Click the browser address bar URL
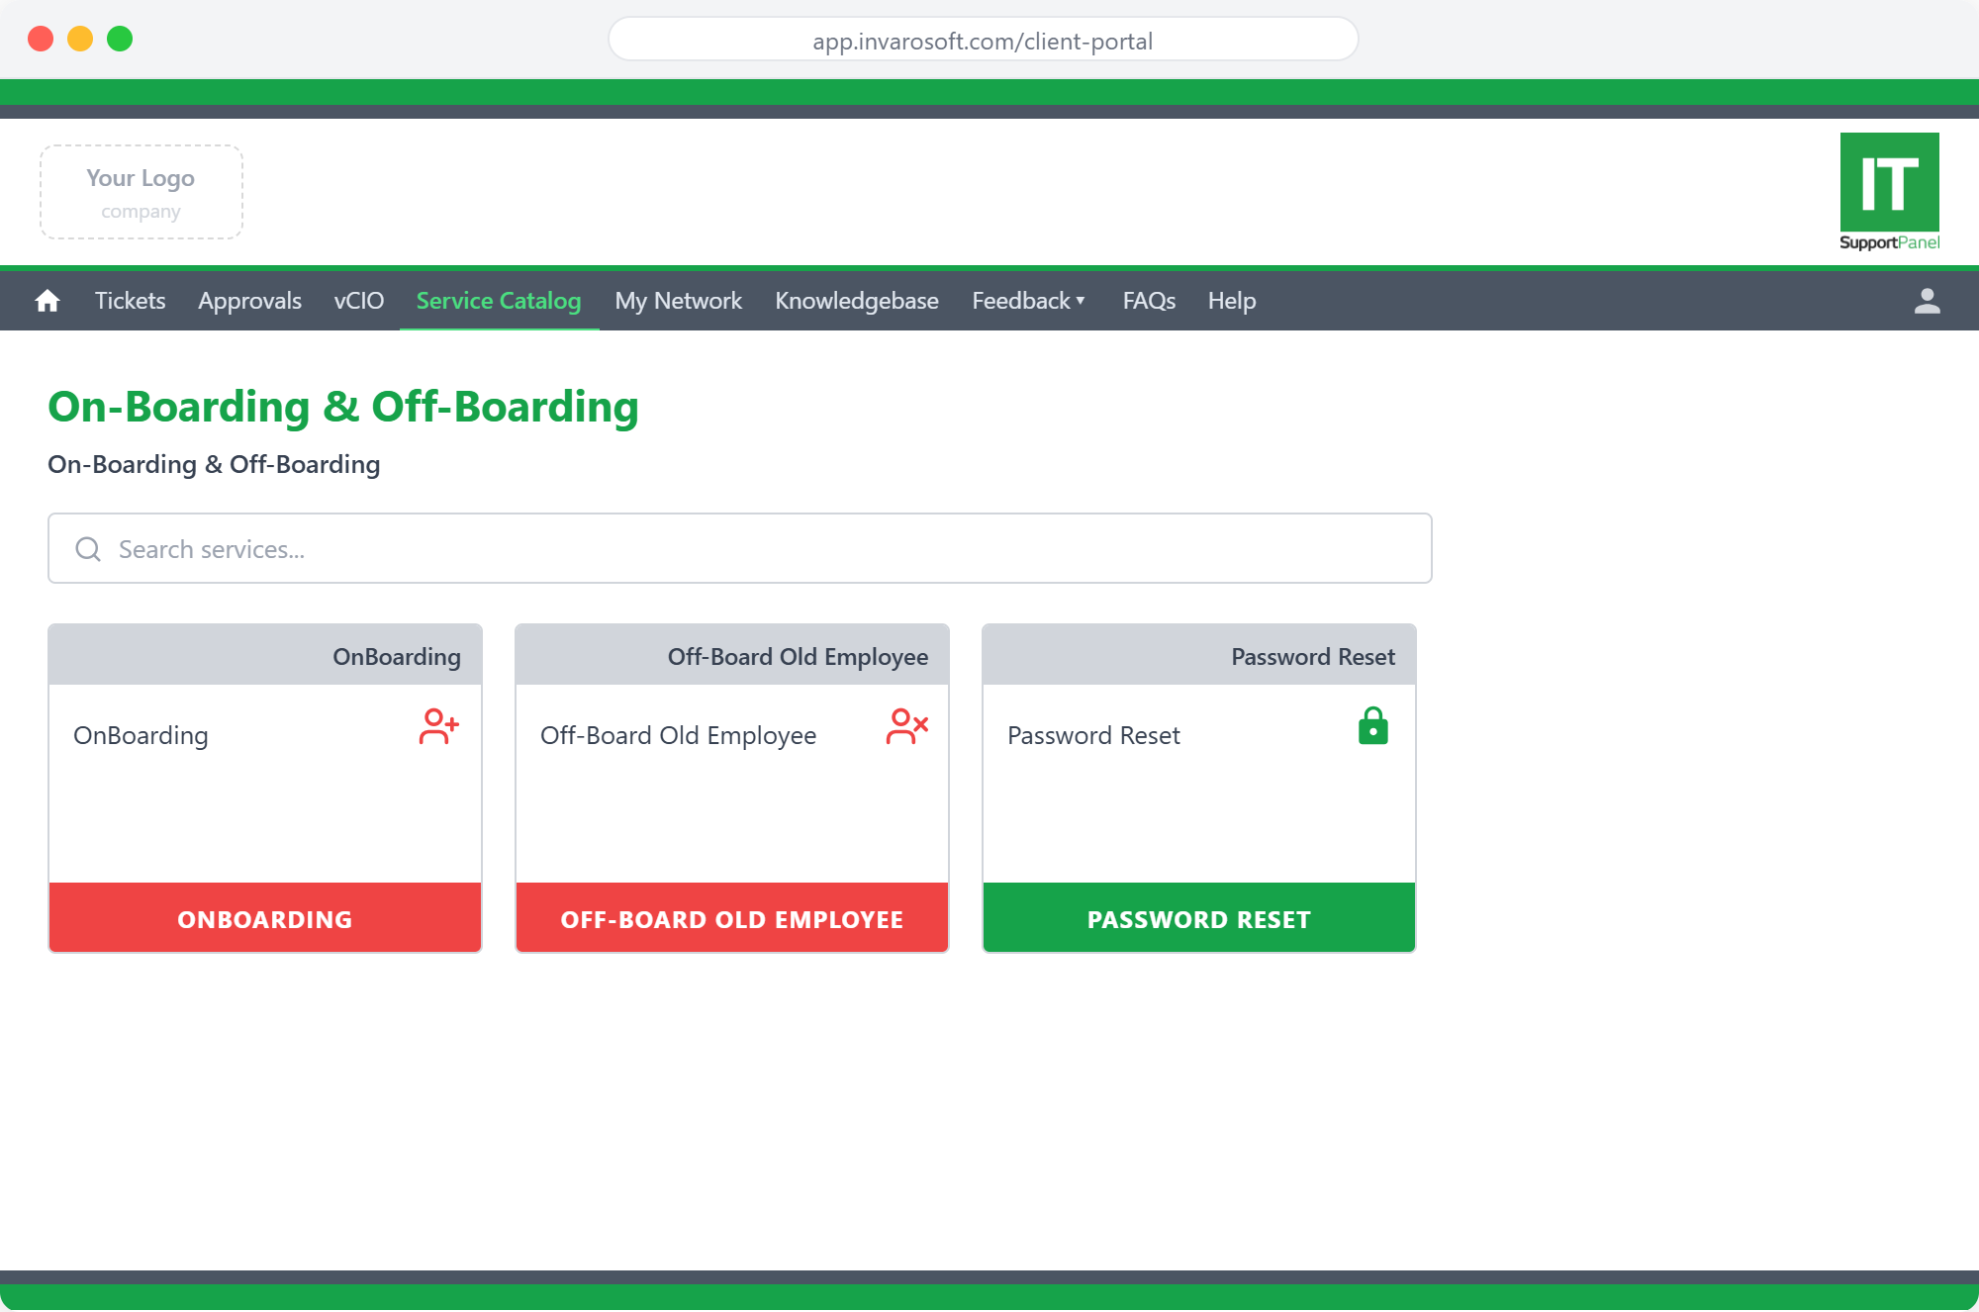Screen dimensions: 1979x1312 (x=983, y=41)
